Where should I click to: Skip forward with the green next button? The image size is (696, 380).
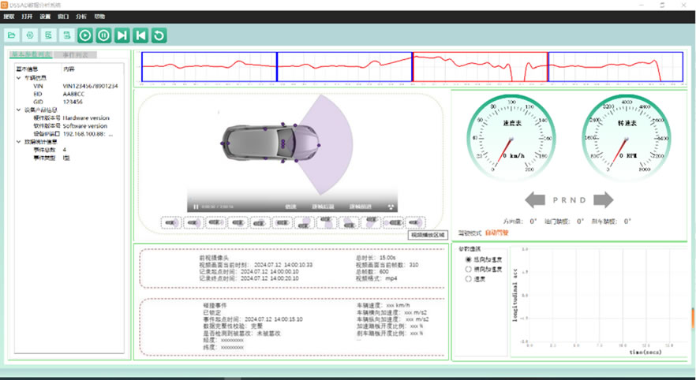coord(122,35)
